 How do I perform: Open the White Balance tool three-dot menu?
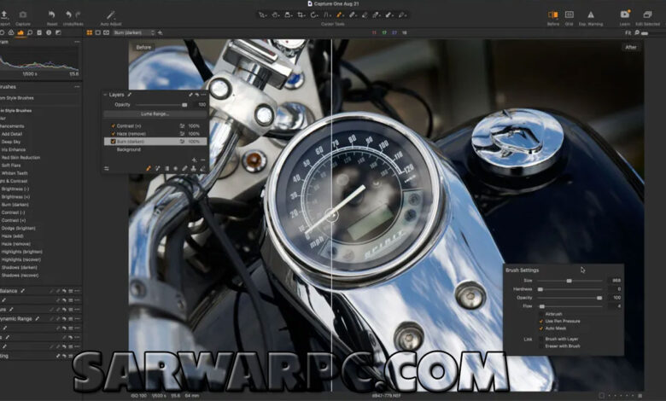pyautogui.click(x=77, y=291)
